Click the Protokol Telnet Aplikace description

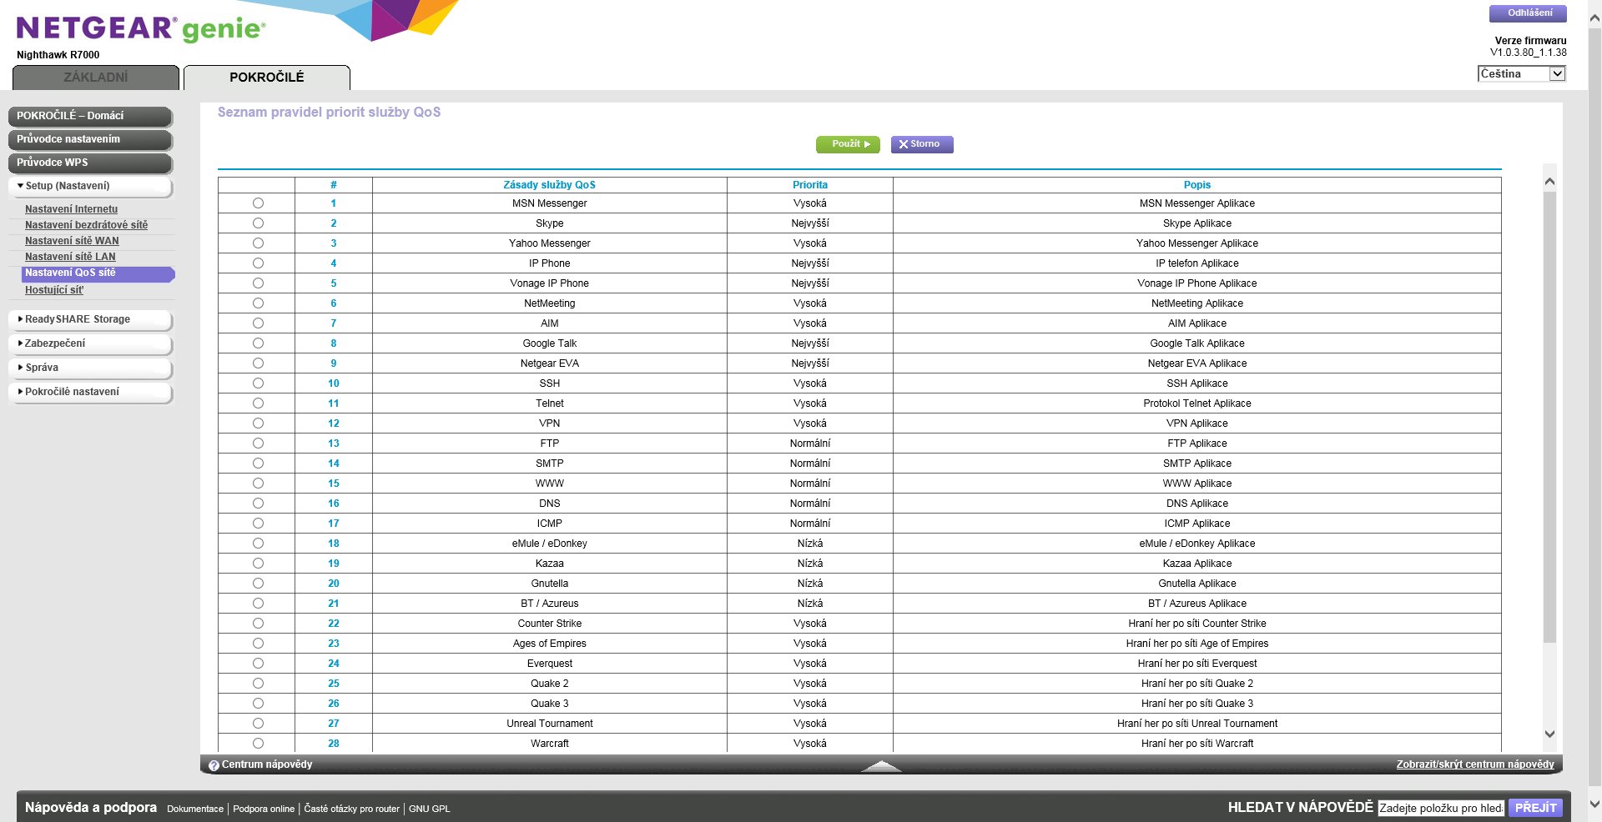(1196, 403)
